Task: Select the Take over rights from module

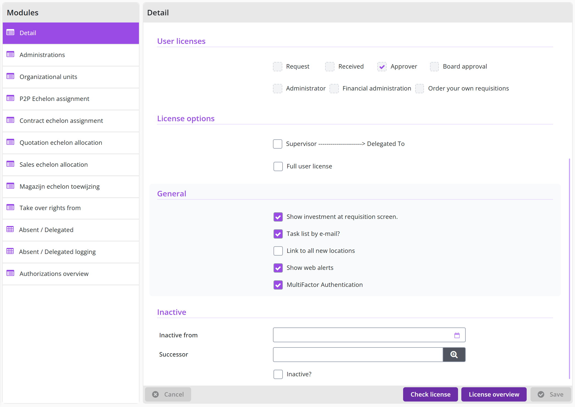Action: click(71, 208)
